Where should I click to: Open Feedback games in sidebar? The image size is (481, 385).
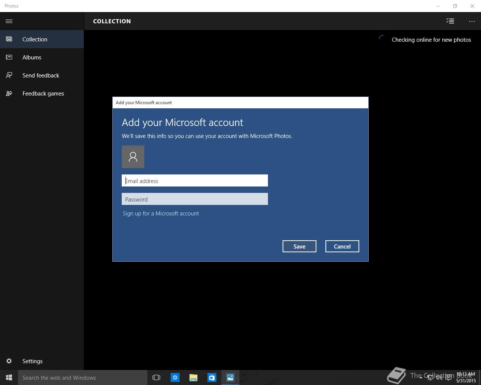tap(42, 93)
